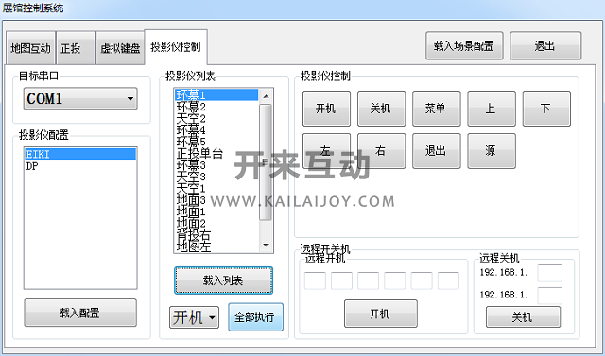Image resolution: width=605 pixels, height=356 pixels.
Task: Open the COM1 serial port dropdown
Action: (x=80, y=98)
